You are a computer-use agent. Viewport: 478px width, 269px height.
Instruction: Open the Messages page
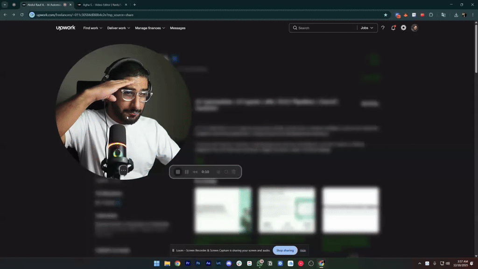click(178, 28)
